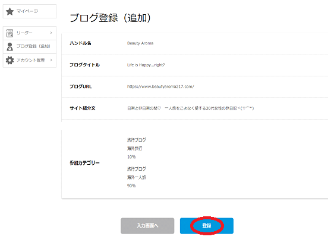
Task: Click the blog URL https://www.beautyaroma217.com/
Action: click(x=160, y=87)
